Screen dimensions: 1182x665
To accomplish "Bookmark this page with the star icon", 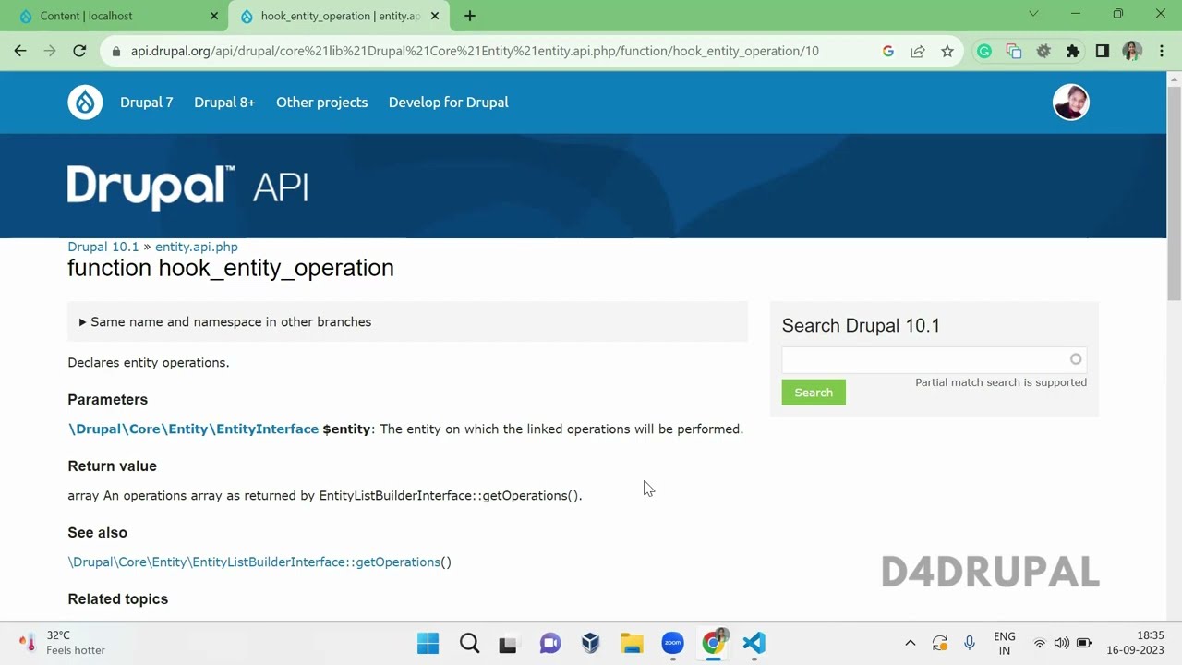I will click(947, 51).
